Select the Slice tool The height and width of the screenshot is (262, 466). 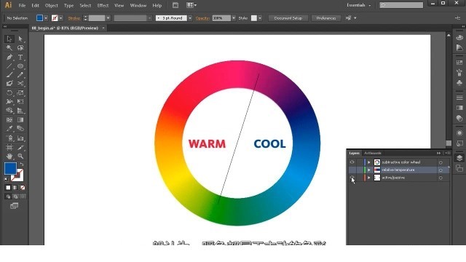20,147
